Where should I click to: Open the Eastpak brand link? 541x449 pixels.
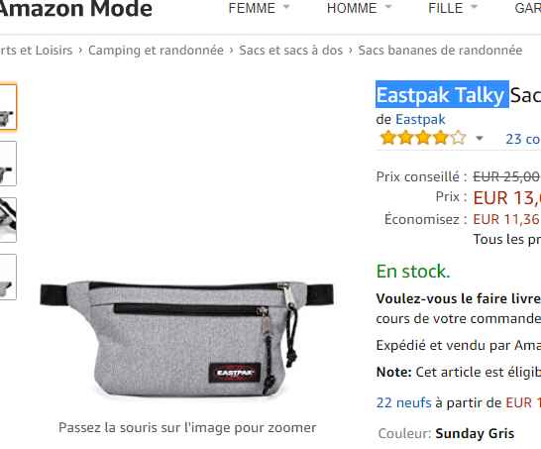[420, 119]
